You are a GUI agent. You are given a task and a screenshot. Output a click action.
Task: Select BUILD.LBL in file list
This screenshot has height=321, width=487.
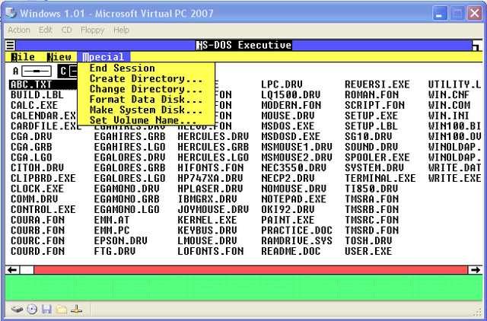pyautogui.click(x=37, y=95)
